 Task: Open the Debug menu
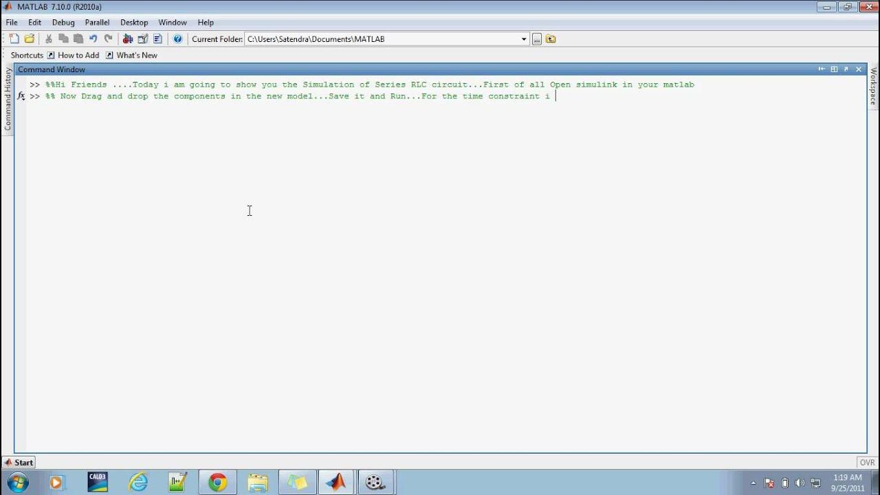[63, 23]
